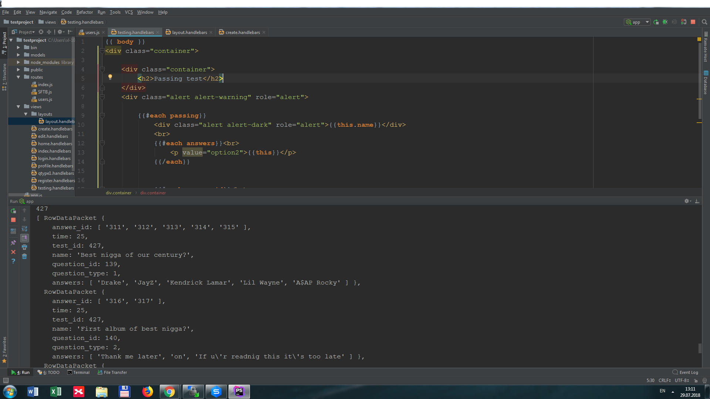
Task: Open the Terminal tool window
Action: [x=78, y=372]
